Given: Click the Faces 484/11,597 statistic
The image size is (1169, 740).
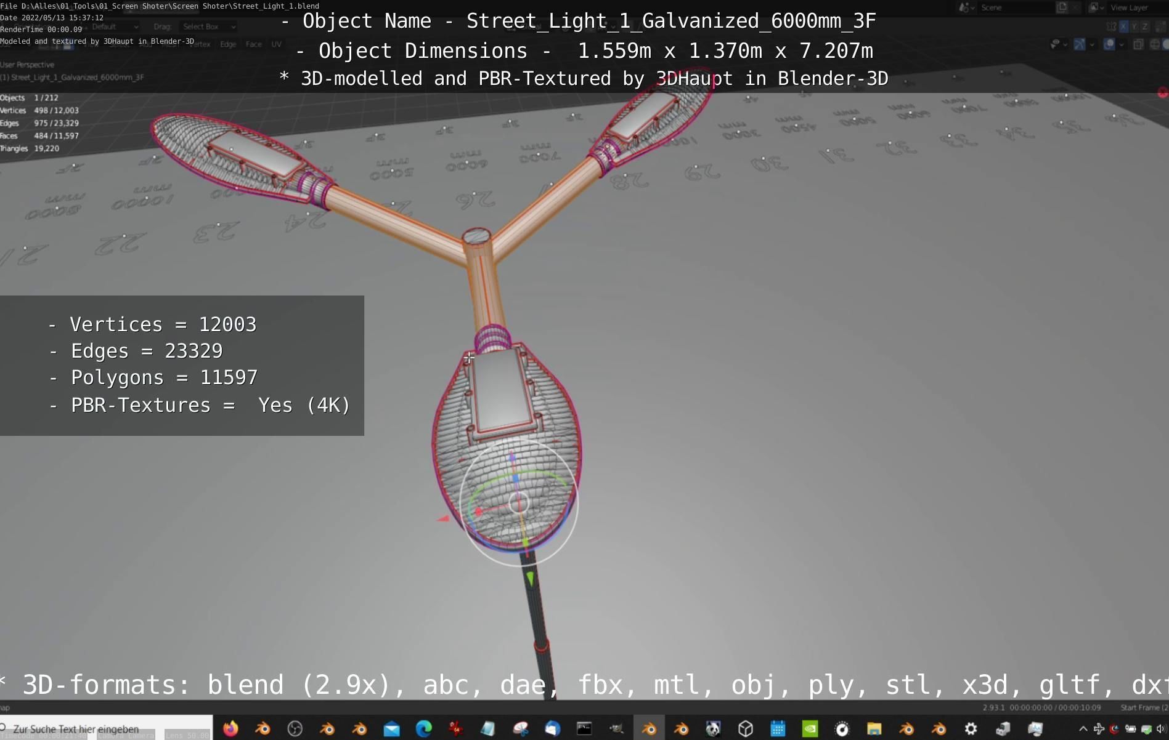Looking at the screenshot, I should pyautogui.click(x=39, y=135).
